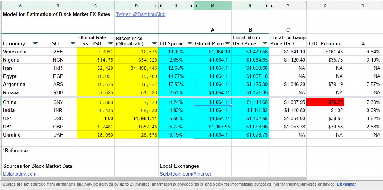Follow the Surbitcoin.com/#market link

[x=185, y=174]
